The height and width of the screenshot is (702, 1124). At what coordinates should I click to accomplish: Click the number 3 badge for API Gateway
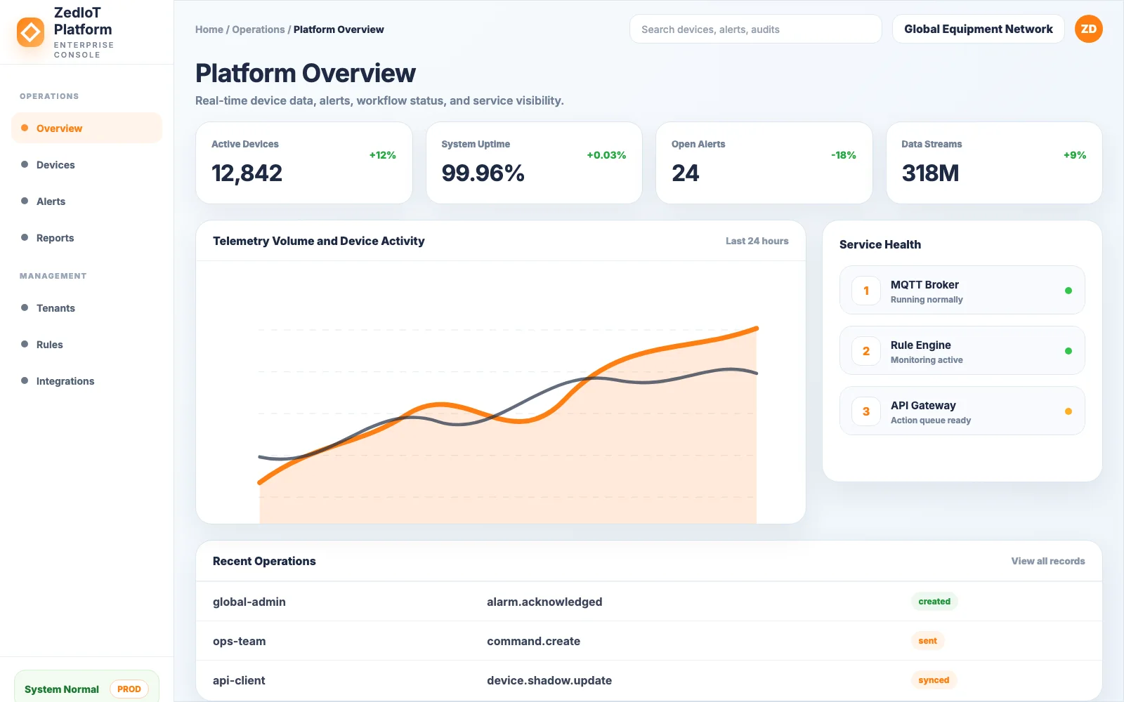(866, 411)
